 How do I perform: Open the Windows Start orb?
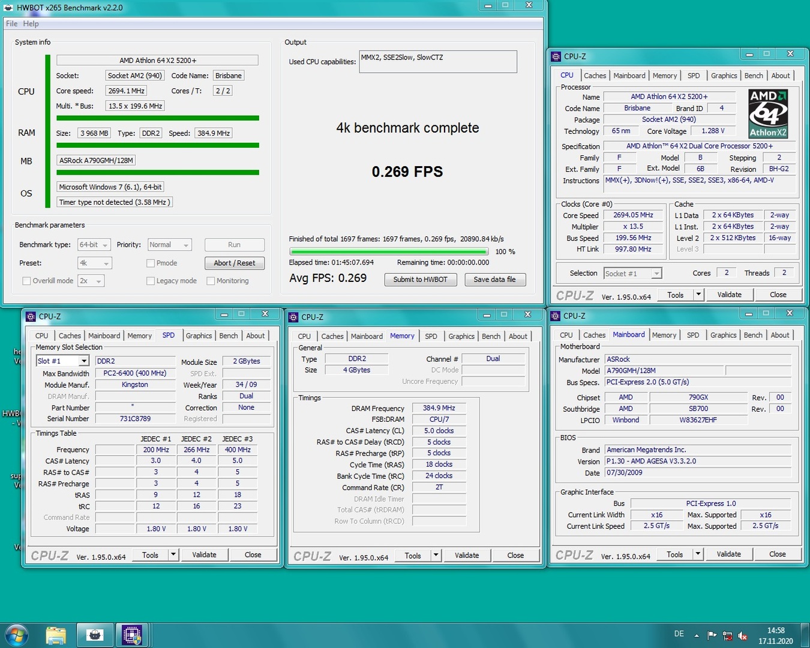pos(16,635)
